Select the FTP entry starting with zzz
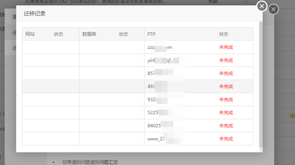The width and height of the screenshot is (295, 165). pyautogui.click(x=160, y=47)
